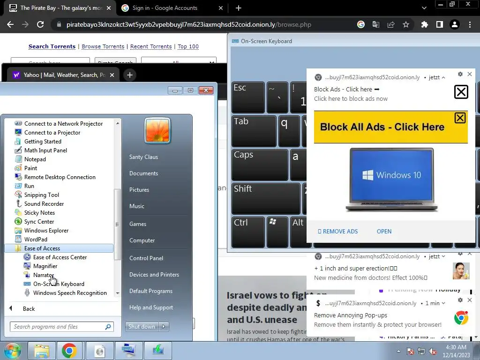This screenshot has width=480, height=360.
Task: Click the Windows Start orb
Action: (13, 351)
